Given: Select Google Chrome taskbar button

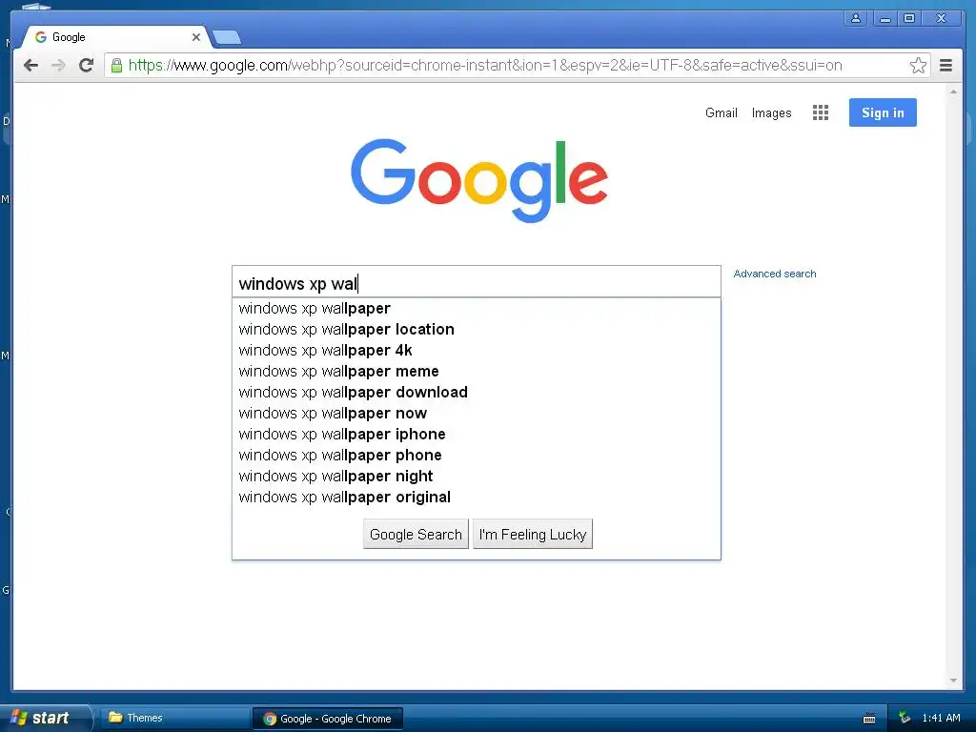Looking at the screenshot, I should click(x=328, y=719).
